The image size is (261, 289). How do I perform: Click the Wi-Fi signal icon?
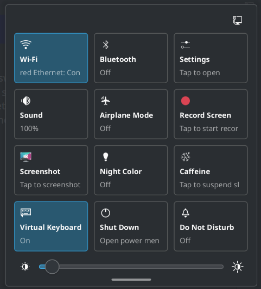(26, 45)
